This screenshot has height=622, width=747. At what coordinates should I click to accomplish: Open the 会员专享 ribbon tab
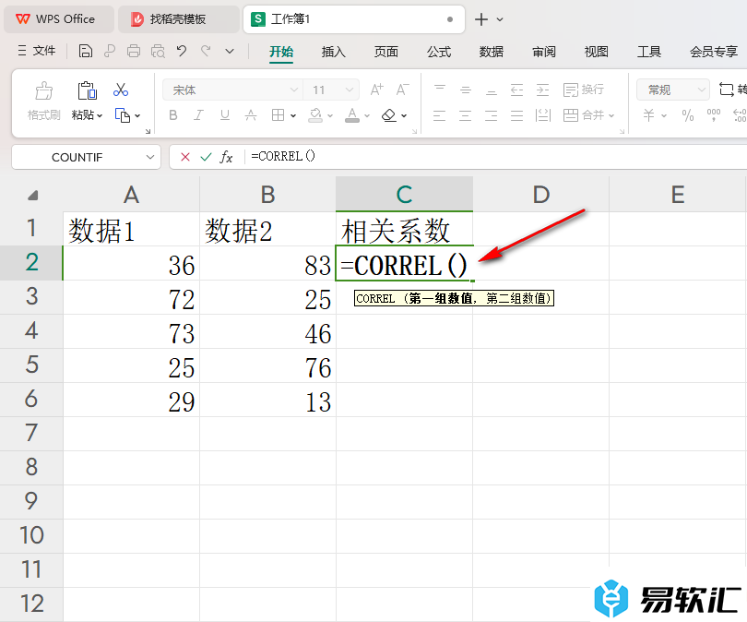(714, 52)
